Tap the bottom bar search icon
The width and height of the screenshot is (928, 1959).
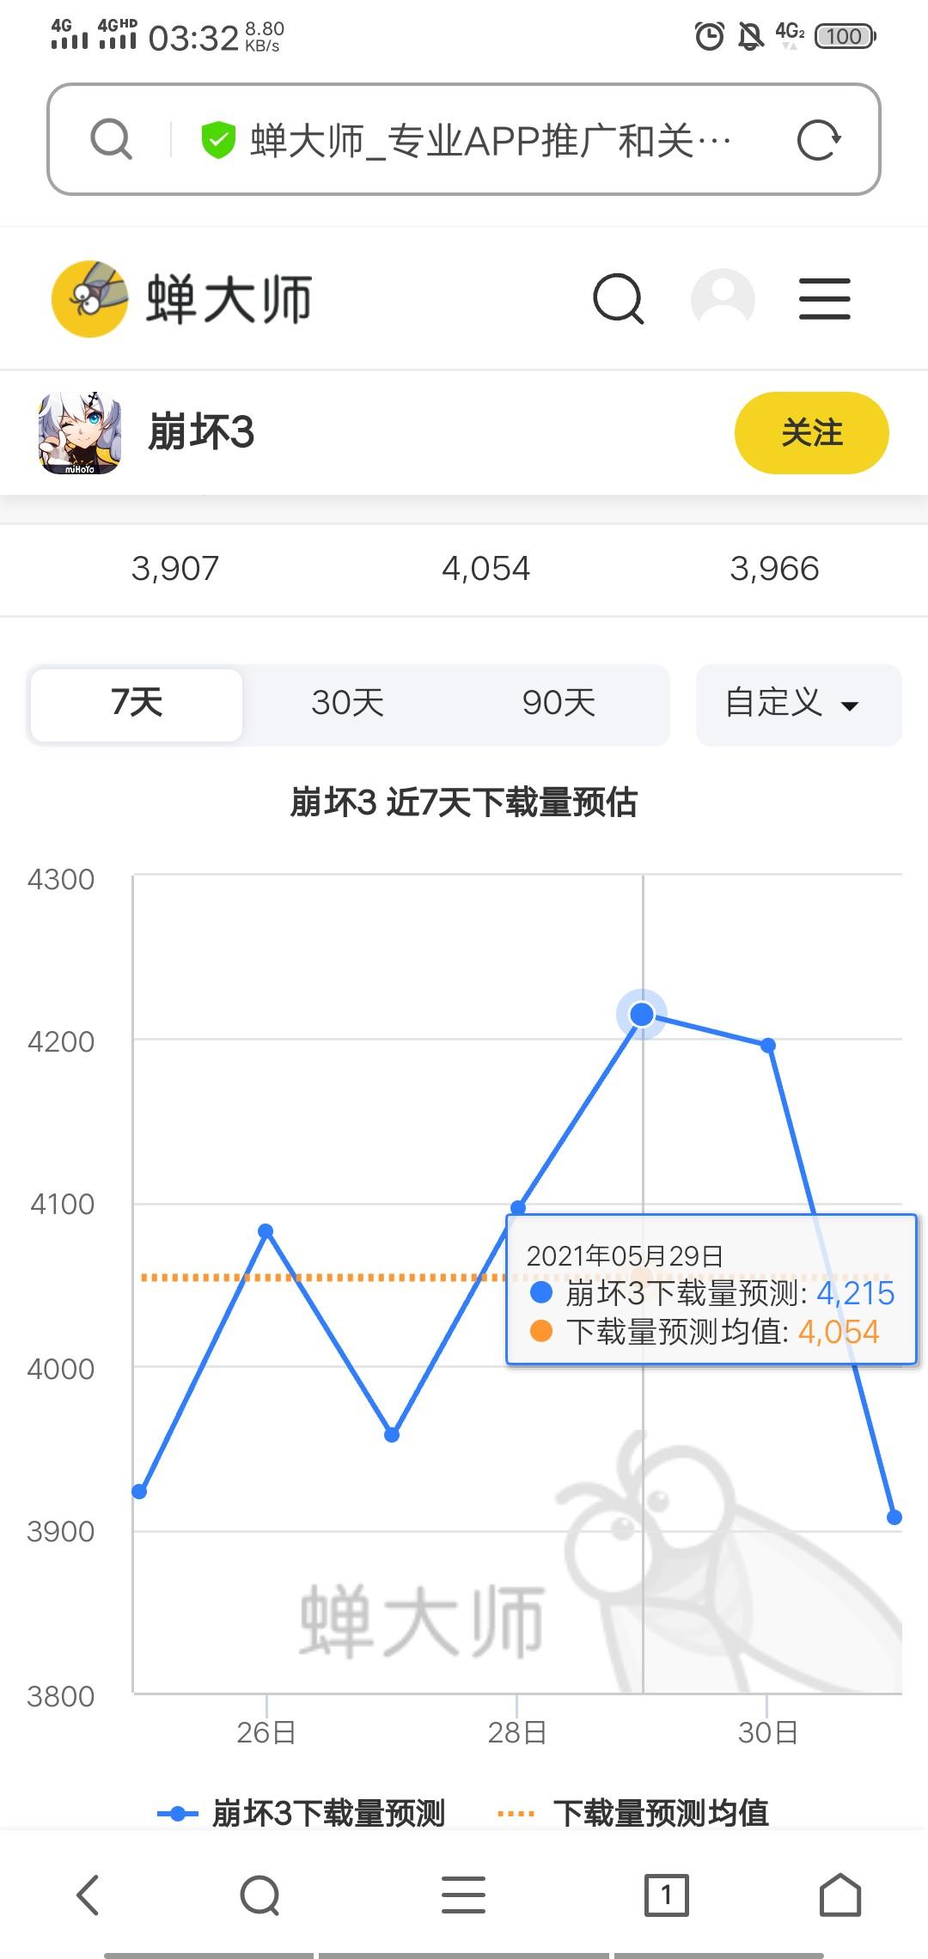[260, 1895]
